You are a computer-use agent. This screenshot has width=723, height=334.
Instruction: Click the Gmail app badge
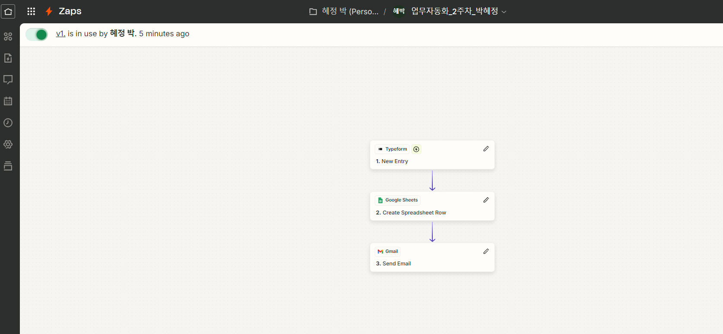[388, 251]
